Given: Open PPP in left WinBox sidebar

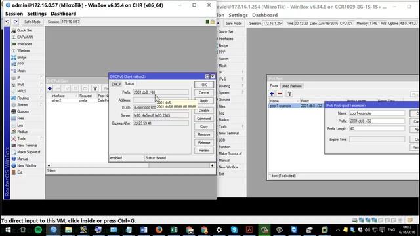Looking at the screenshot, I should [x=20, y=64].
